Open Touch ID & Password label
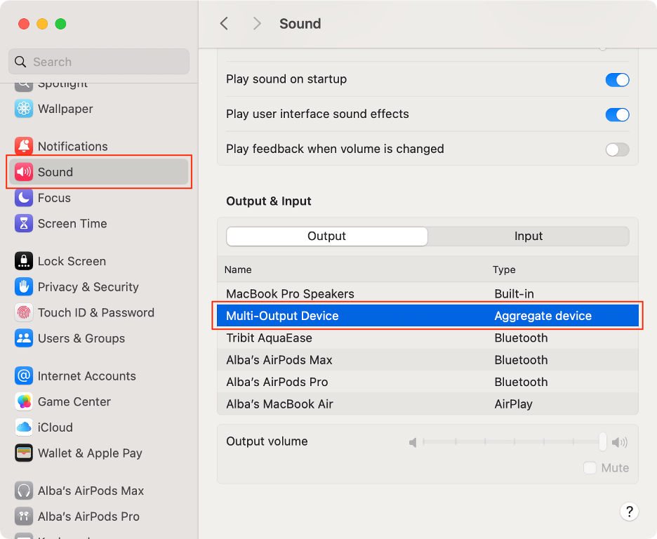 click(96, 312)
